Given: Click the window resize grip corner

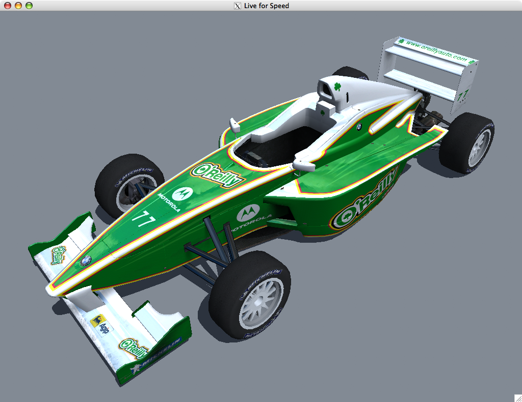Looking at the screenshot, I should point(518,398).
